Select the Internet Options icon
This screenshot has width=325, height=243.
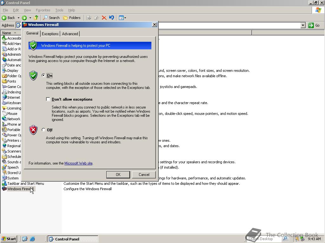4,97
